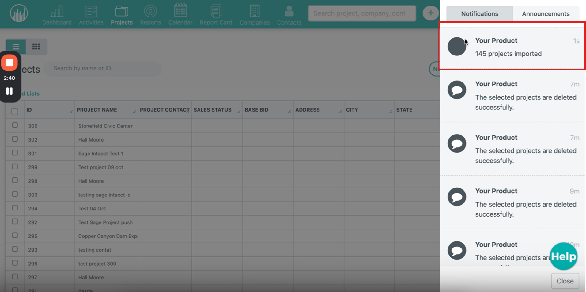Viewport: 586px width, 292px height.
Task: Switch to the Announcements tab
Action: click(x=546, y=14)
